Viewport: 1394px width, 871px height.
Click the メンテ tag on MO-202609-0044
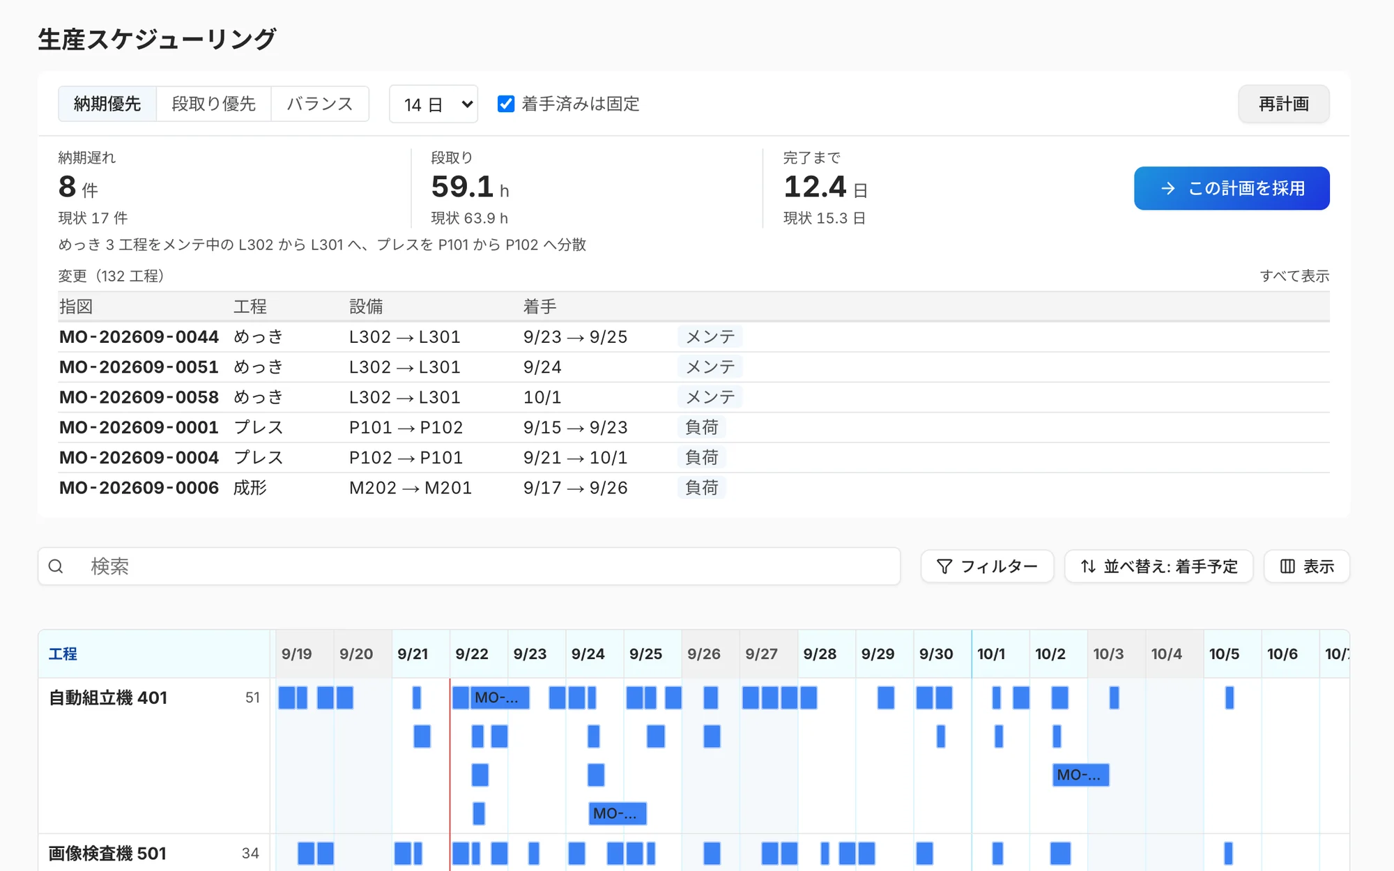click(x=710, y=337)
